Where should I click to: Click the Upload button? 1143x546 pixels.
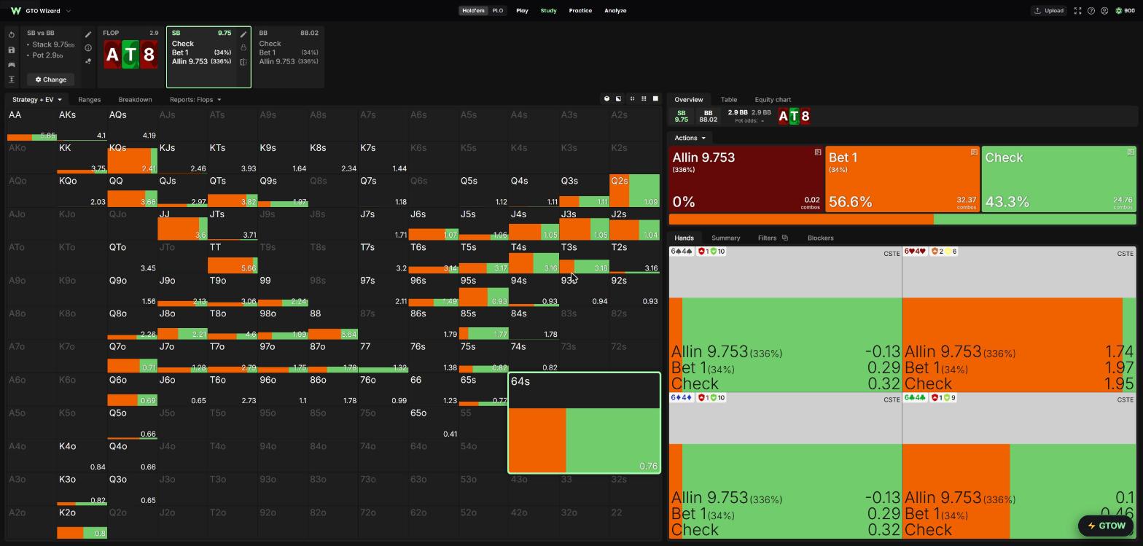(x=1048, y=11)
